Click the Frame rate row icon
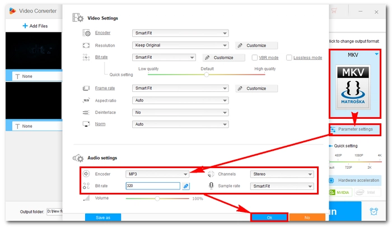The height and width of the screenshot is (227, 392). 86,88
